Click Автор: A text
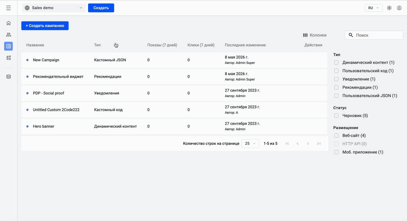407x221 pixels. (x=232, y=113)
